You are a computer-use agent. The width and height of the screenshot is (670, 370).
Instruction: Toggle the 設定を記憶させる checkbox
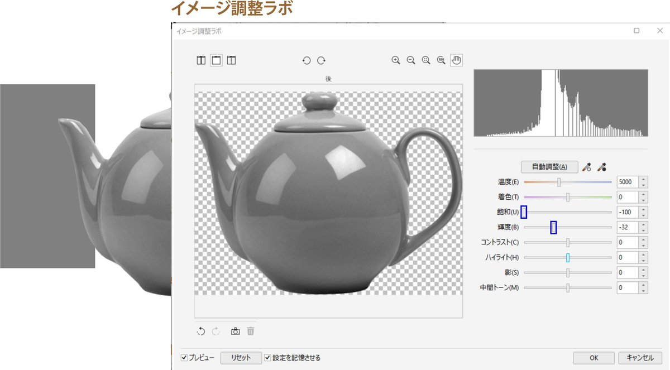pyautogui.click(x=267, y=358)
